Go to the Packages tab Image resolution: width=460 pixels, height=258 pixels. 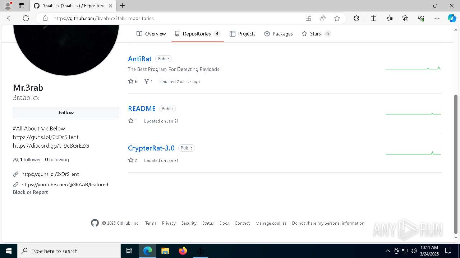point(279,34)
